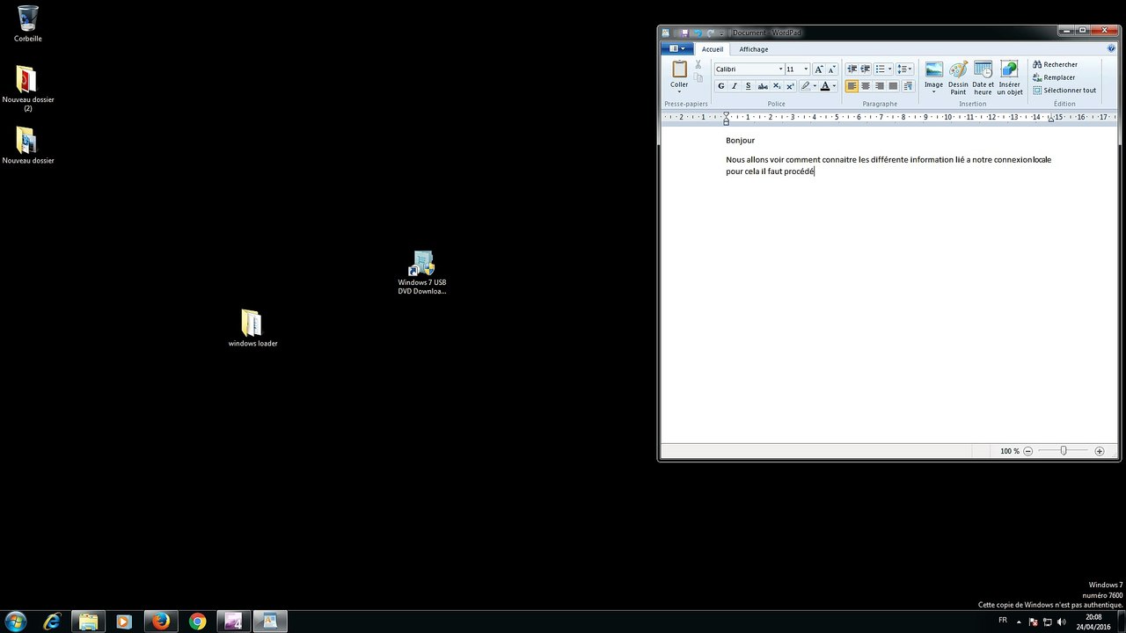Image resolution: width=1126 pixels, height=633 pixels.
Task: Center the paragraph text
Action: [866, 86]
